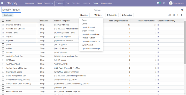The width and height of the screenshot is (186, 95).
Task: Open Conference Chair (CONFIG) name cell
Action: (x=18, y=80)
